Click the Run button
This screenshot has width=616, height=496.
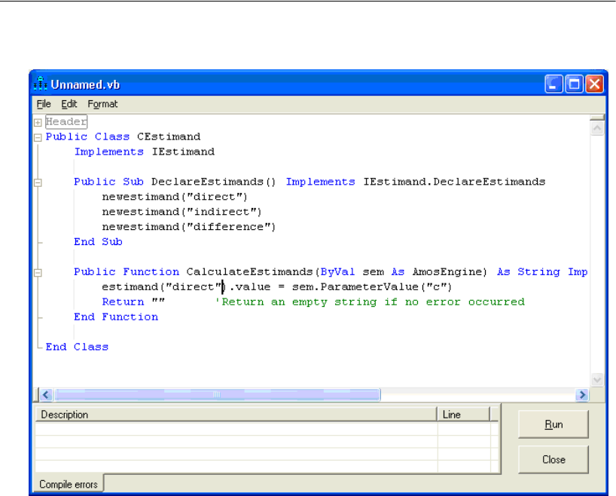tap(553, 424)
